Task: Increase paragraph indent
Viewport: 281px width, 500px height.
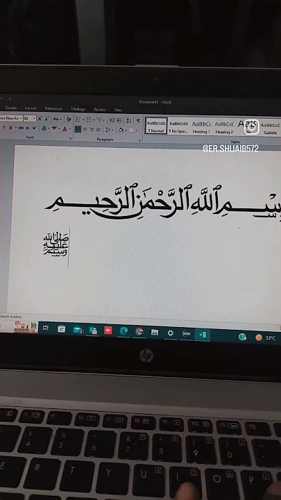Action: 119,120
